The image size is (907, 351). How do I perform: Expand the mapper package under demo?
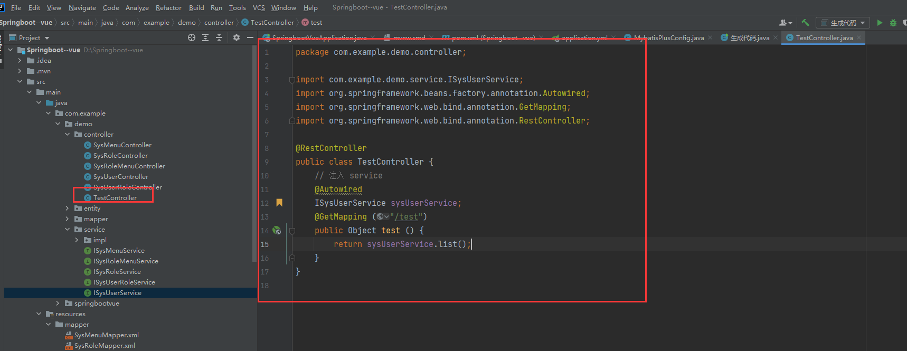point(68,219)
